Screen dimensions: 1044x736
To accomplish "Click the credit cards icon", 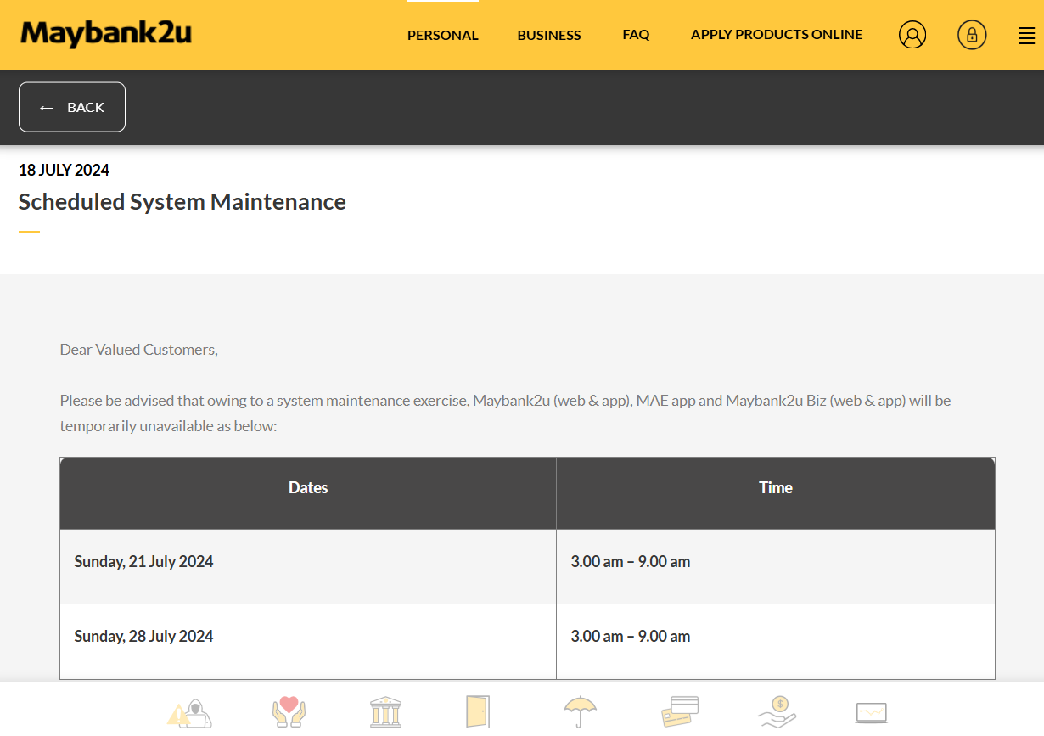I will coord(680,711).
